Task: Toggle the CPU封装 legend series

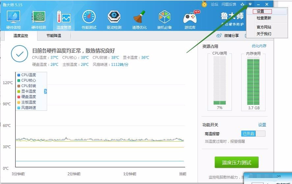Action: pos(27,86)
